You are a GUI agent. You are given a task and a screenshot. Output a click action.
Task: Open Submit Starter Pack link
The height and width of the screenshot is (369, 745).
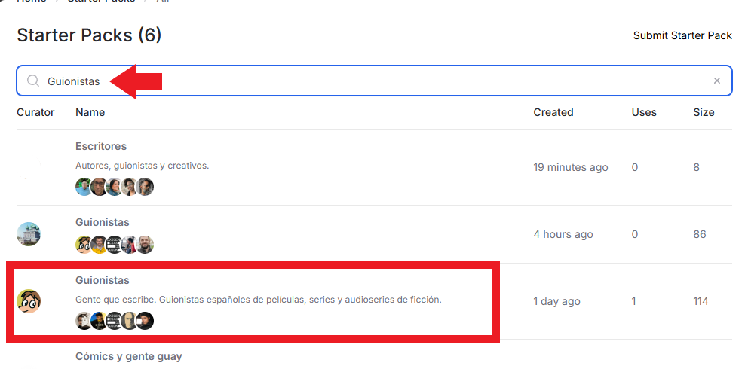coord(682,35)
